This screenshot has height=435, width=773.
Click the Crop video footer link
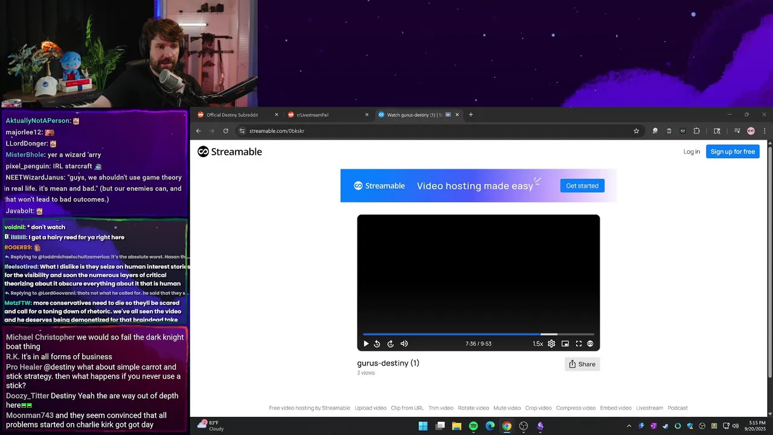point(538,408)
